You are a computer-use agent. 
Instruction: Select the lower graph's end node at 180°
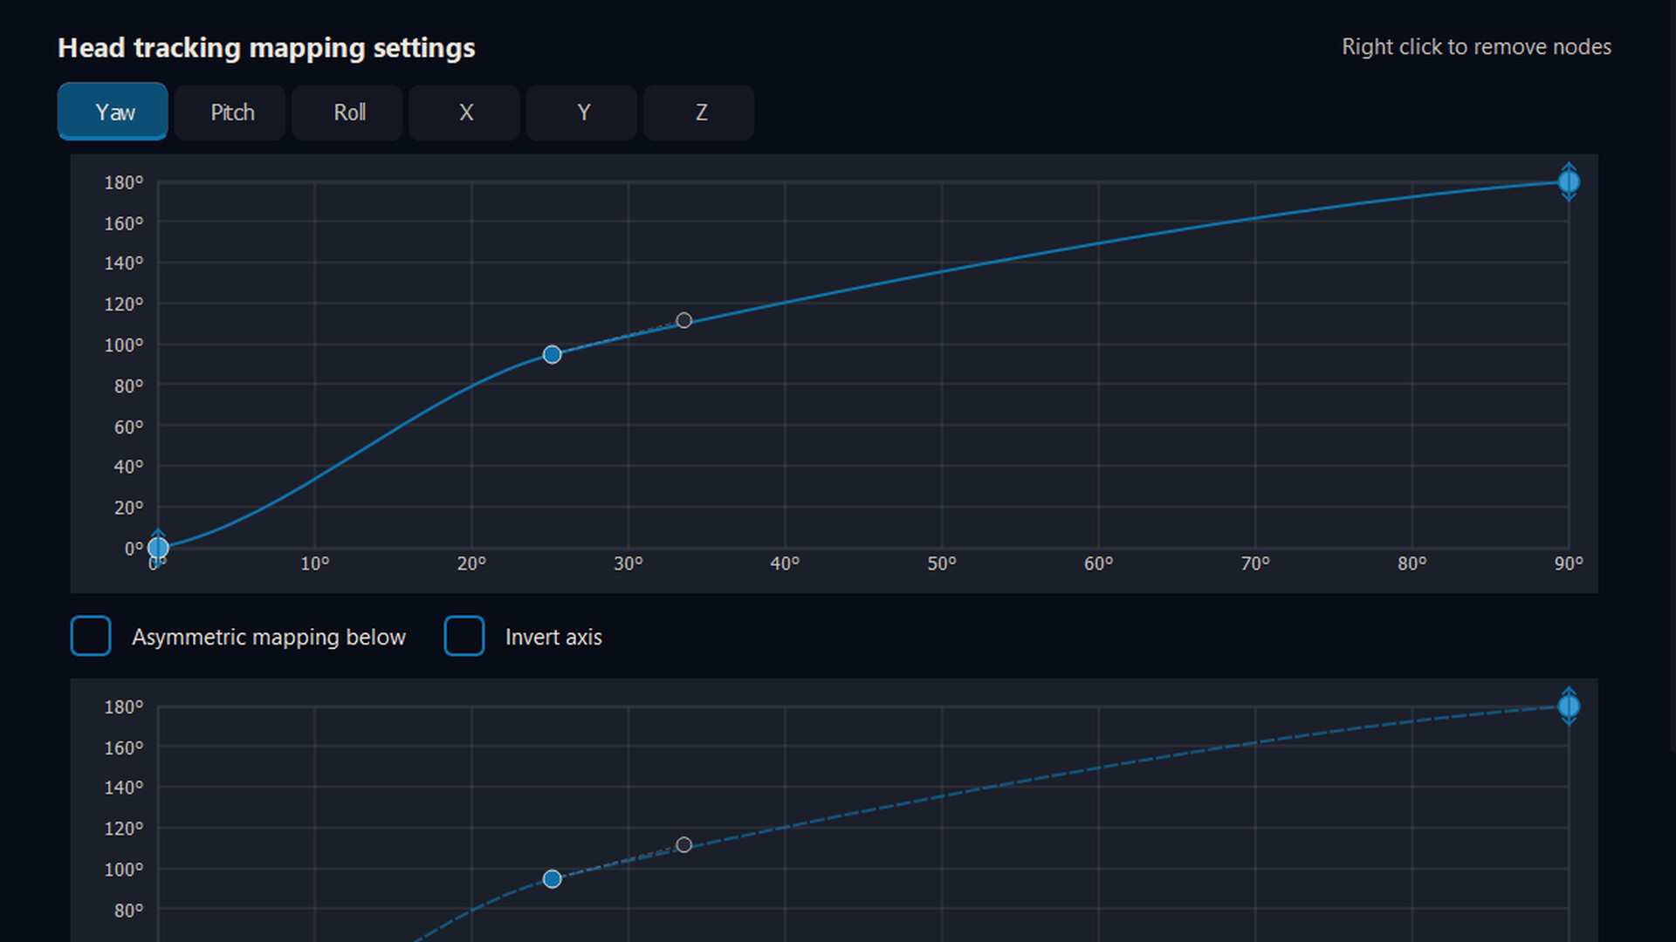tap(1569, 706)
